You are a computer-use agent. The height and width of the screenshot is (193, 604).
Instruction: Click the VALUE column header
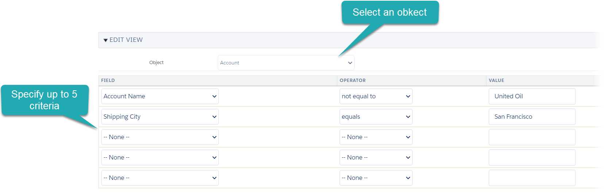(496, 80)
